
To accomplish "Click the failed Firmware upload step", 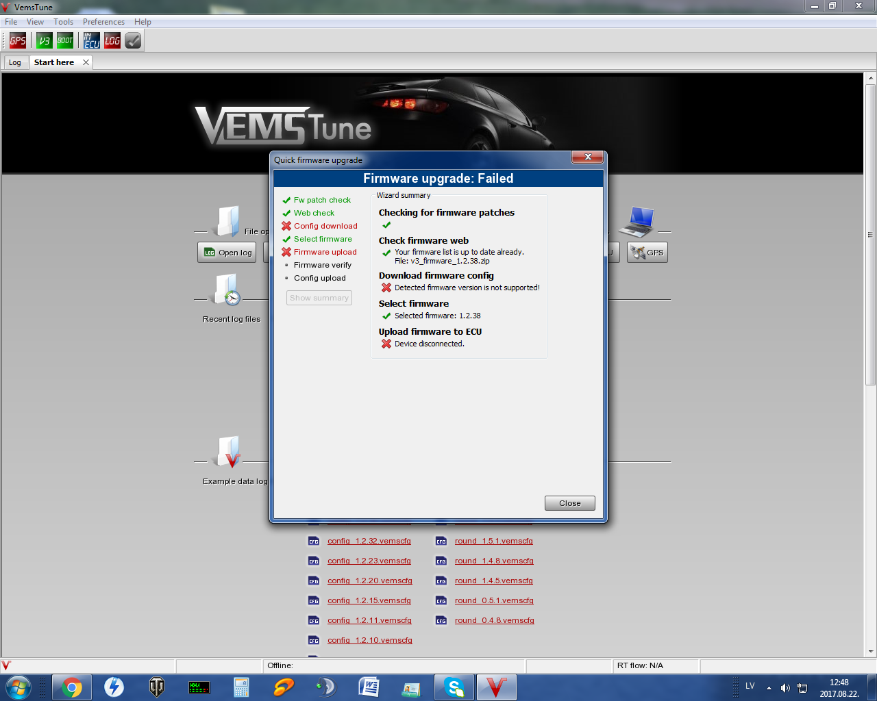I will 325,252.
